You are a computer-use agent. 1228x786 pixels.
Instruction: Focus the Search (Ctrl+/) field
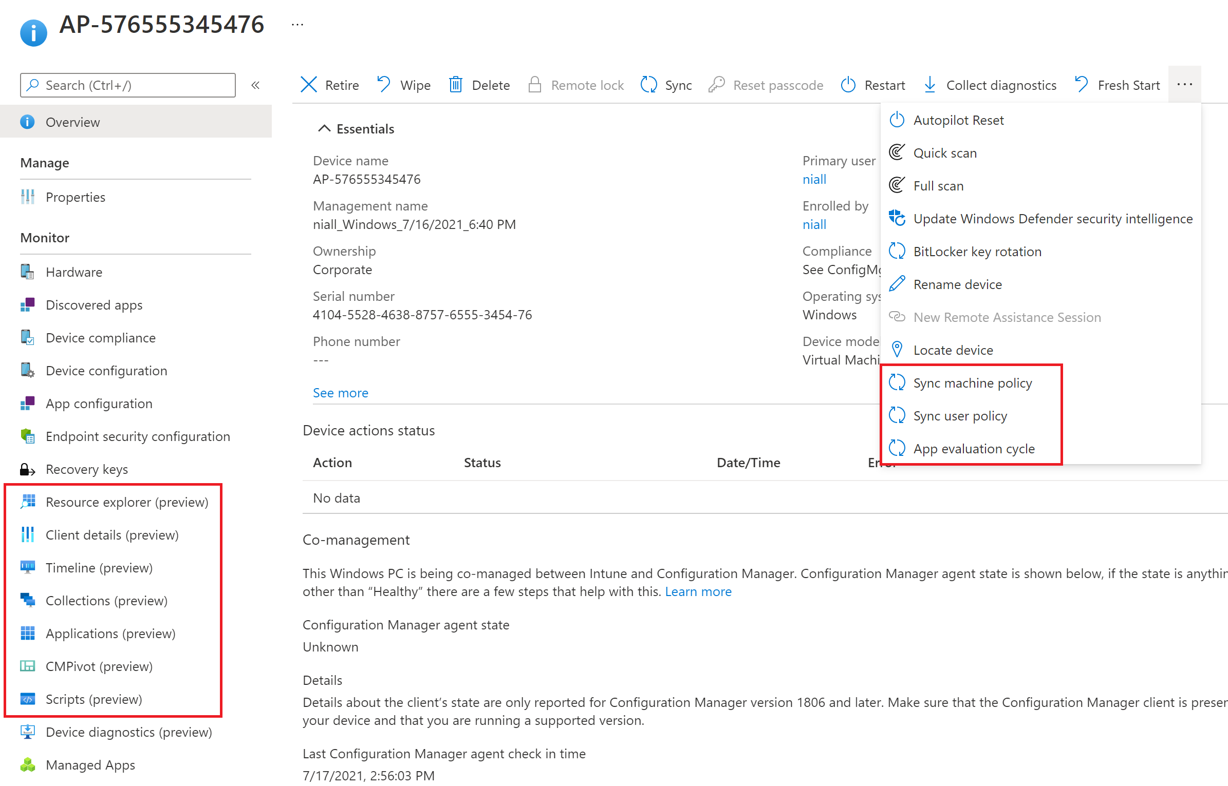click(128, 85)
